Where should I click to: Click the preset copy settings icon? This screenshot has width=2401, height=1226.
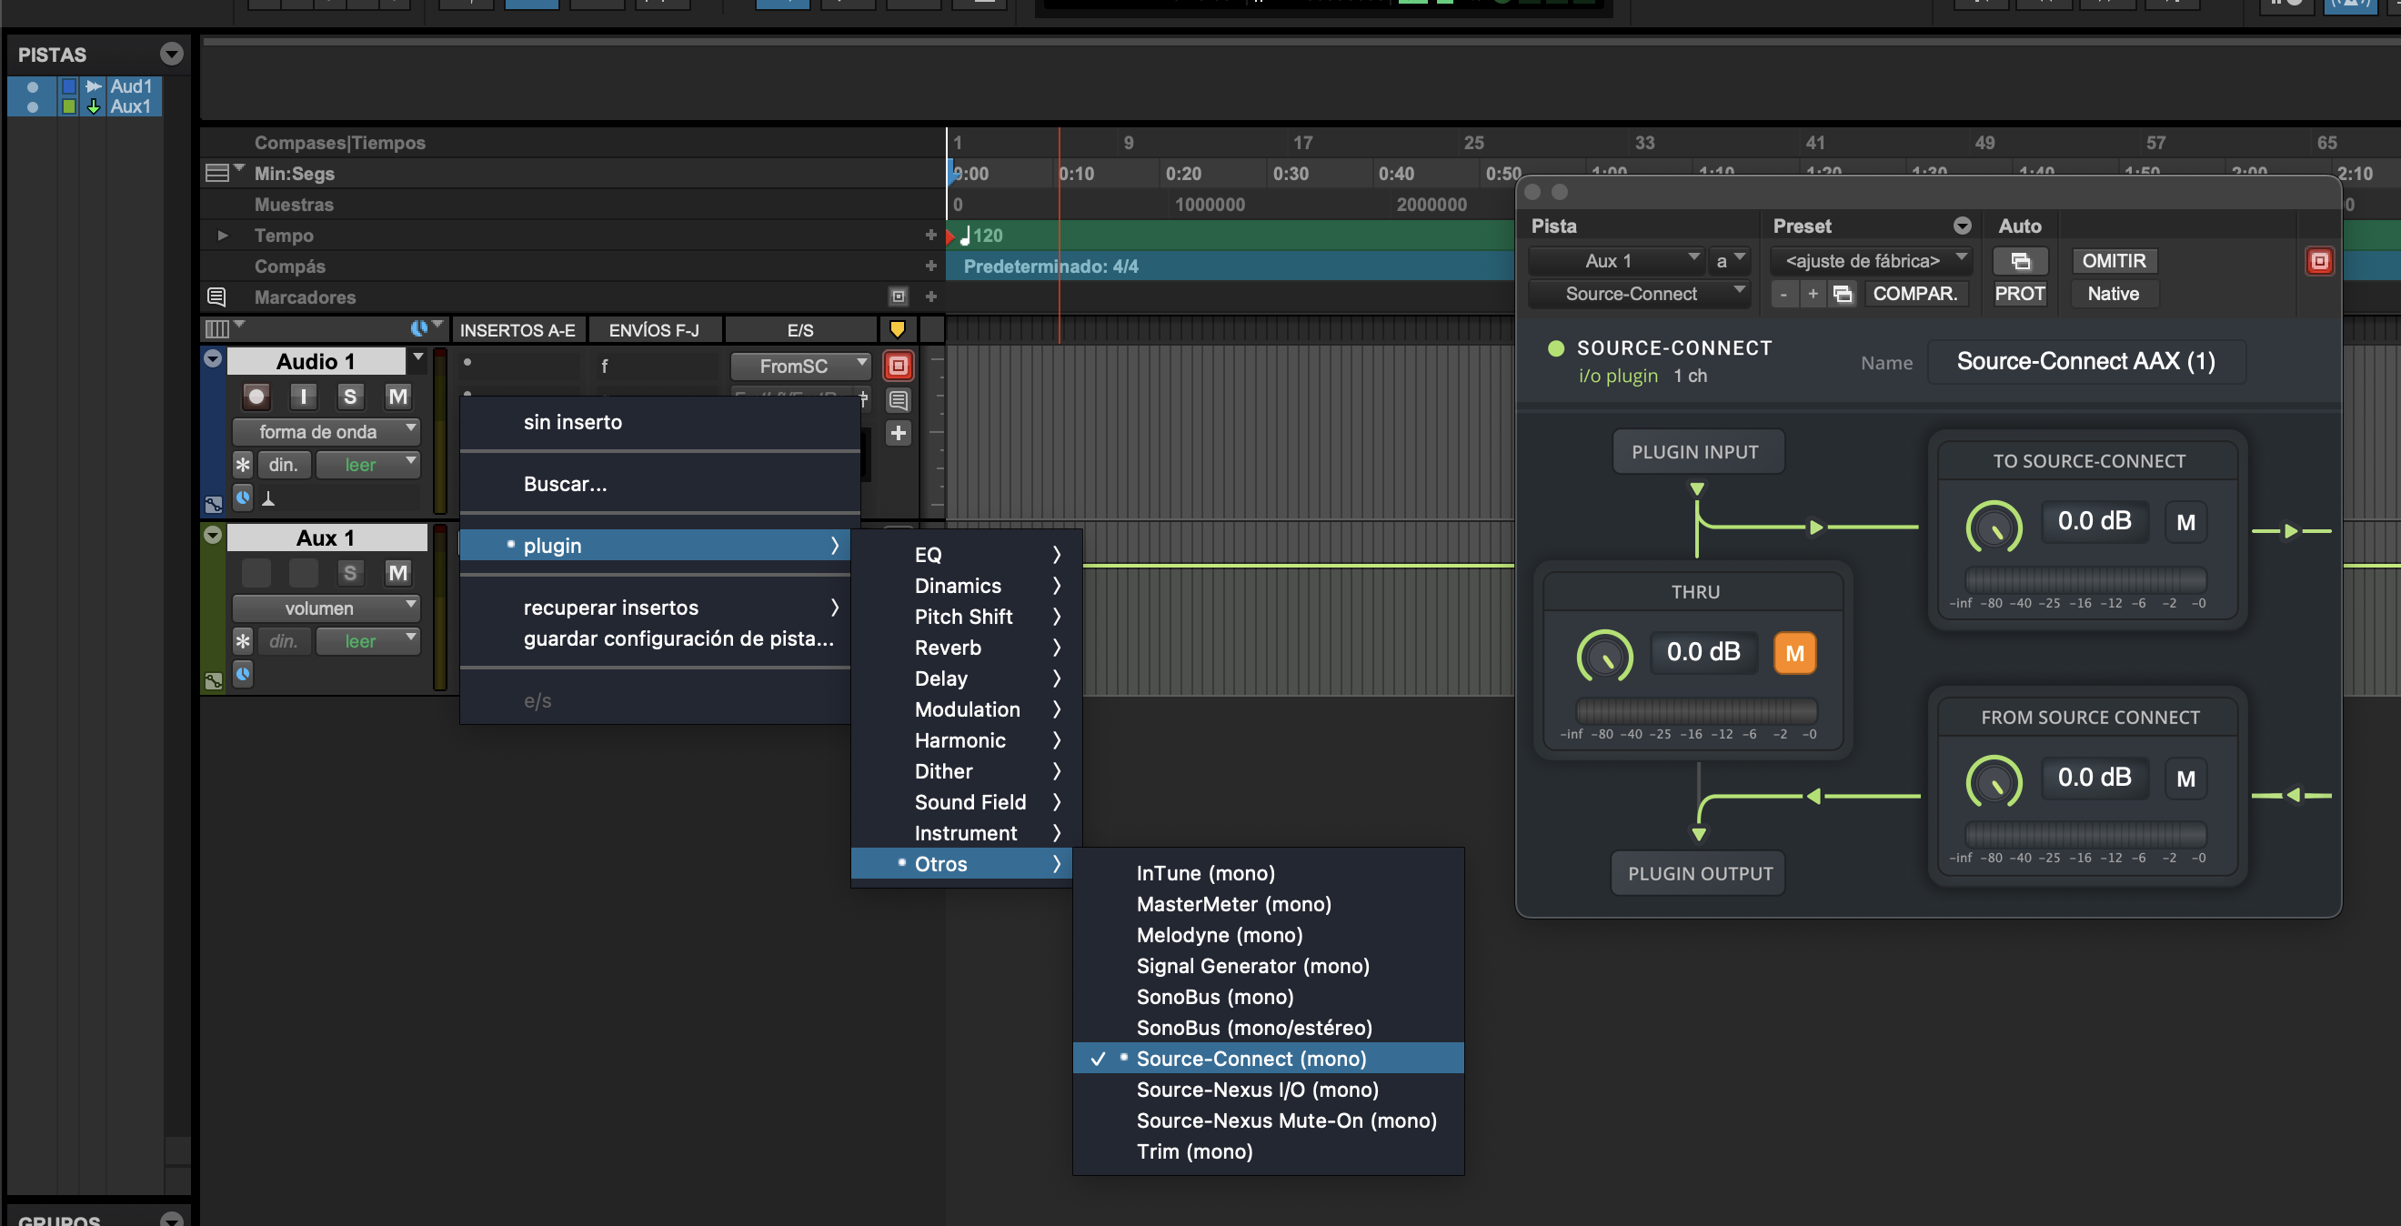tap(1843, 294)
